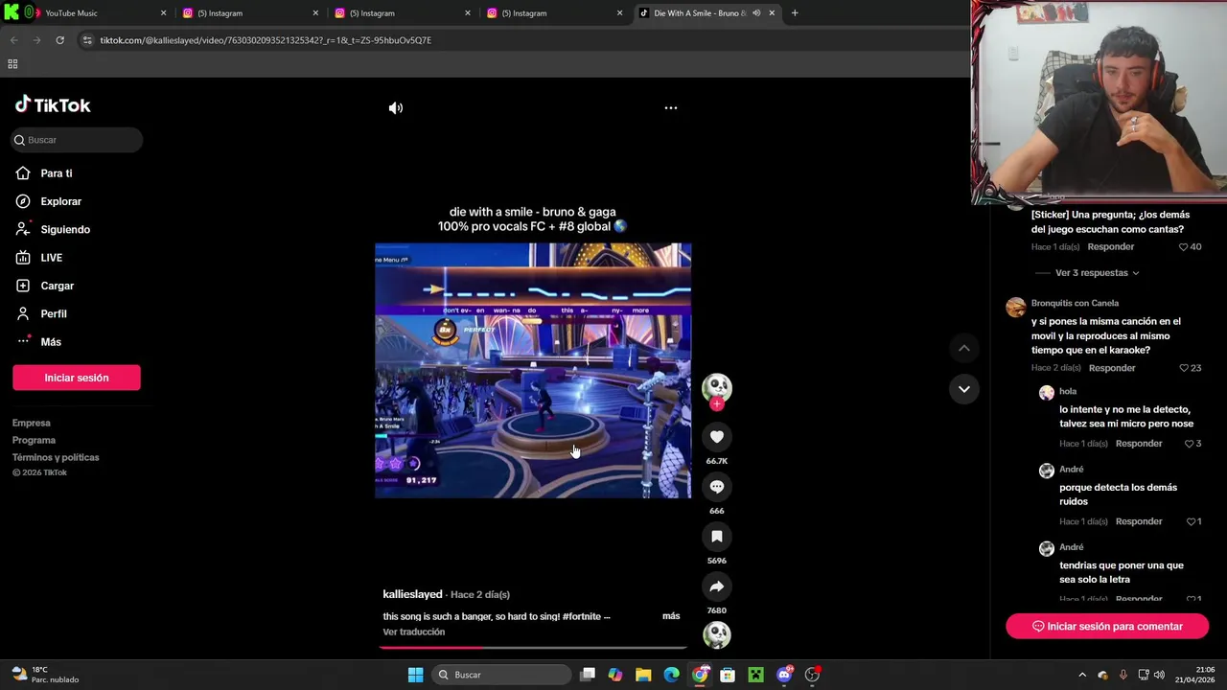Open the Windows Start menu
1227x690 pixels.
415,675
